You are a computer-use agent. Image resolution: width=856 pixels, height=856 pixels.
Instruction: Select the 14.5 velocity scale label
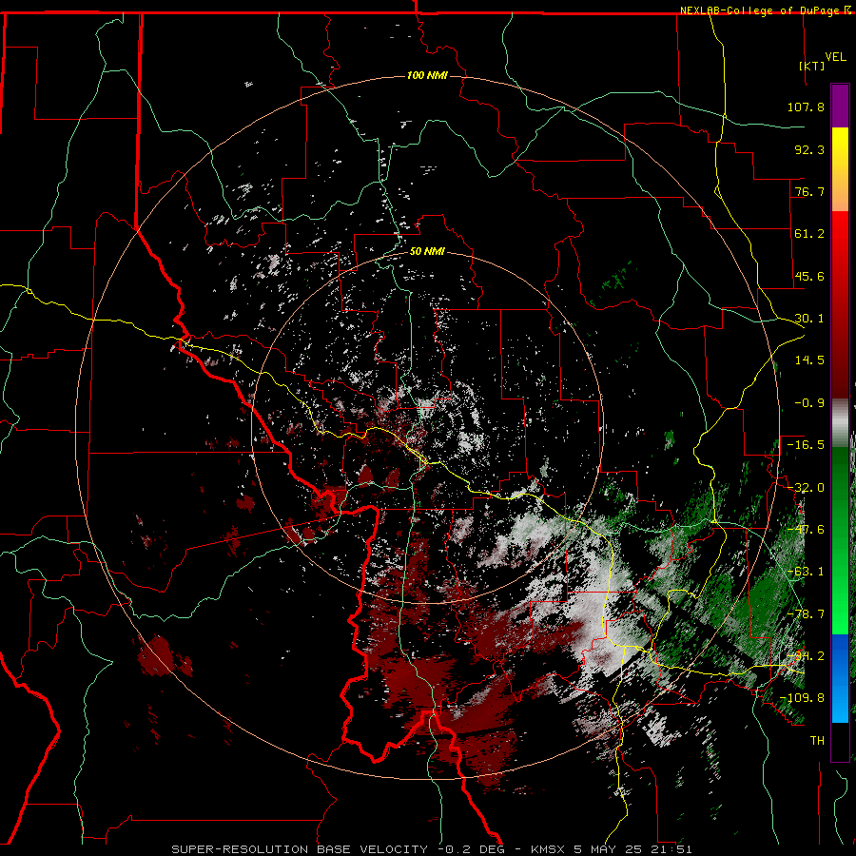[x=809, y=360]
